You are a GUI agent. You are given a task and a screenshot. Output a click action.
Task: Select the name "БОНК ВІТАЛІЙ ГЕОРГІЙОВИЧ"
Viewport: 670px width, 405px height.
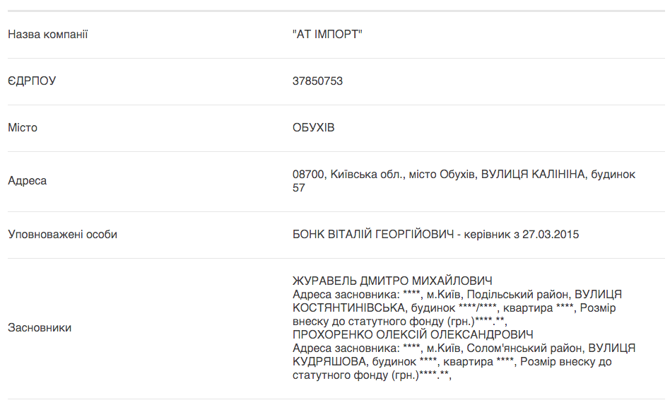372,235
